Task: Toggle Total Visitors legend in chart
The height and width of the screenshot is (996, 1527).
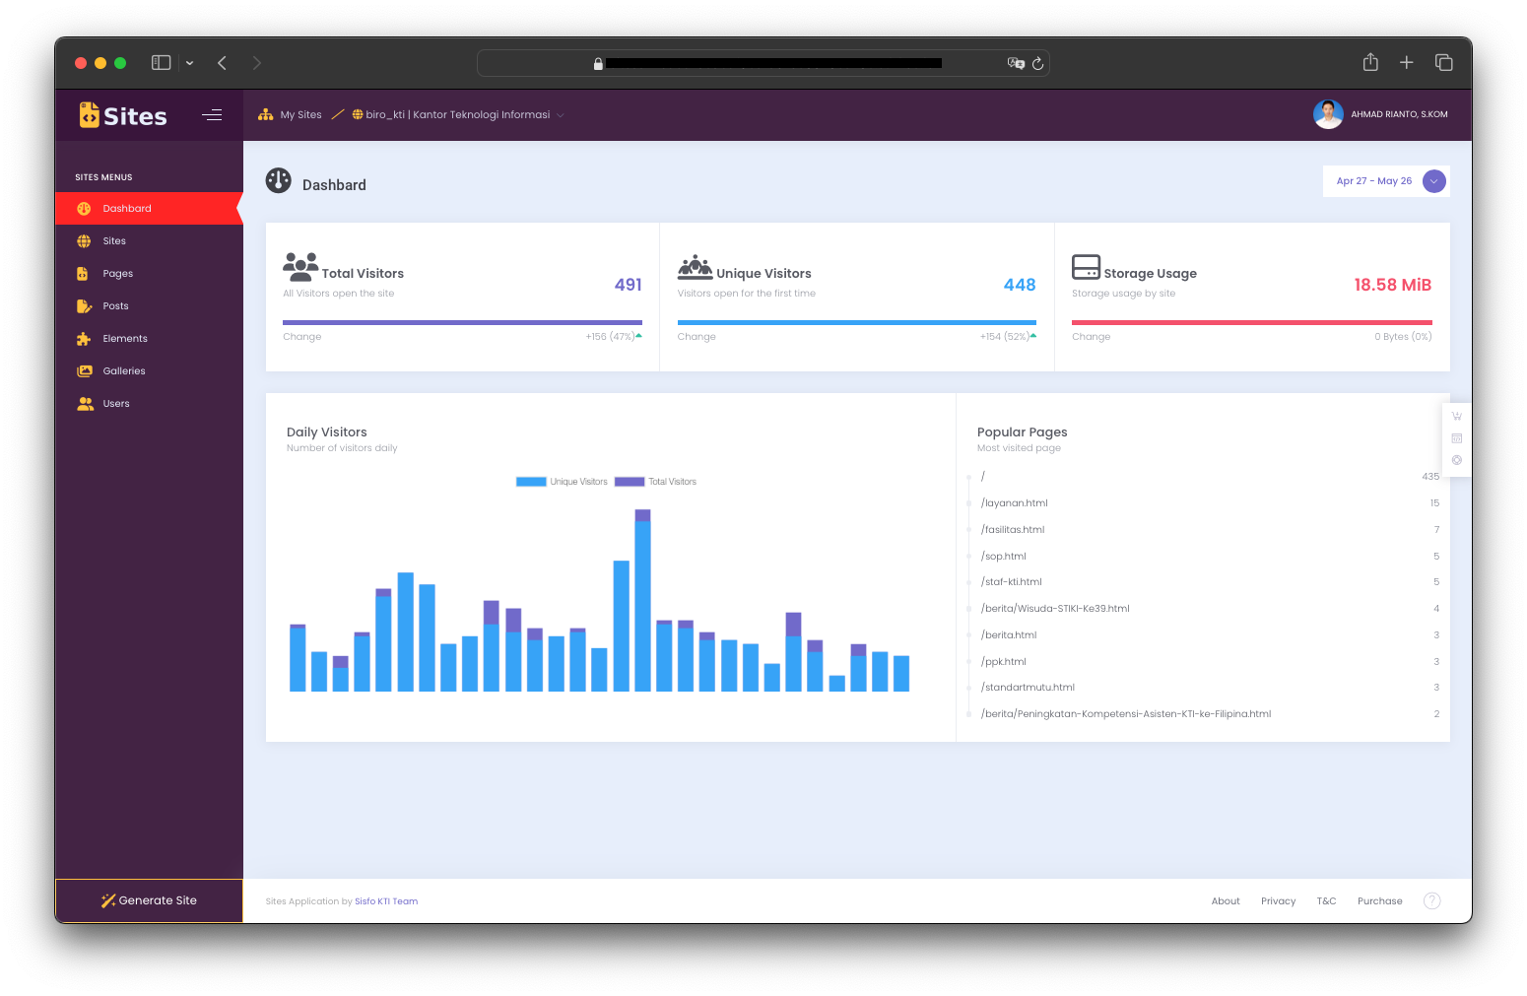Action: [656, 482]
